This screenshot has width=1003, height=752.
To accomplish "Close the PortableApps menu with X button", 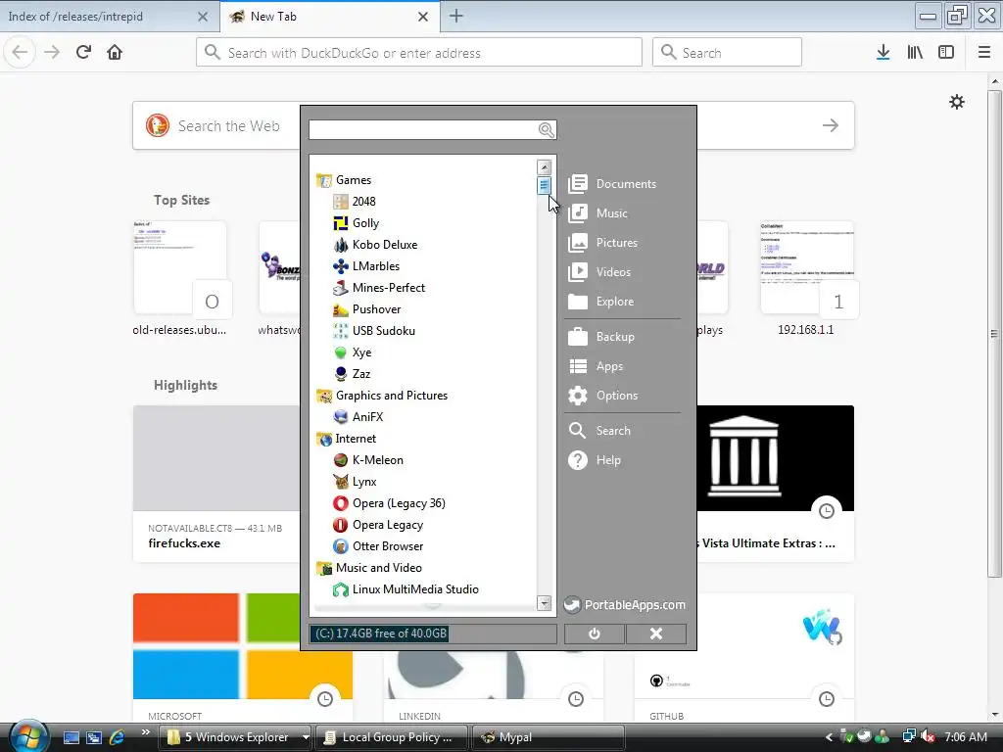I will (656, 634).
